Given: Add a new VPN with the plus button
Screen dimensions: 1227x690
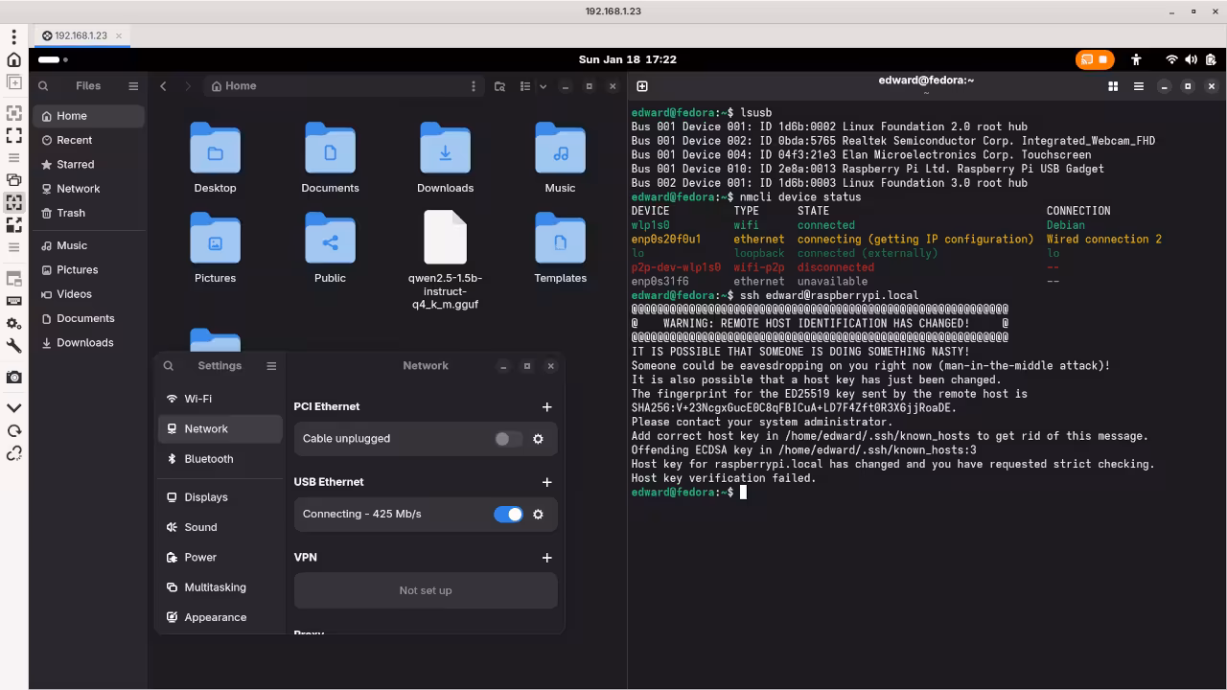Looking at the screenshot, I should [x=546, y=558].
